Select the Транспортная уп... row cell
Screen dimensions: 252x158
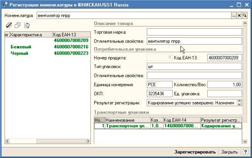coord(128,126)
